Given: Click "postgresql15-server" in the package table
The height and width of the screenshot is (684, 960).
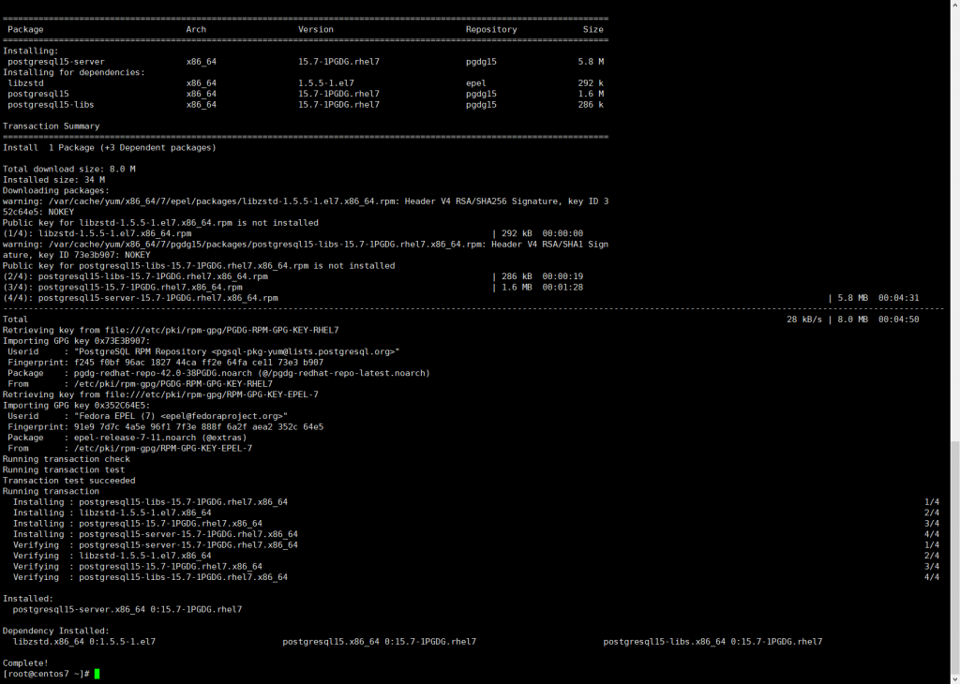Looking at the screenshot, I should click(x=55, y=62).
